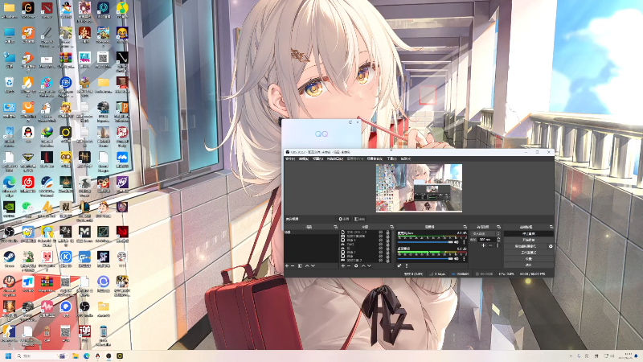Open Desktop Audio channel three-dot menu
The height and width of the screenshot is (362, 643).
464,258
